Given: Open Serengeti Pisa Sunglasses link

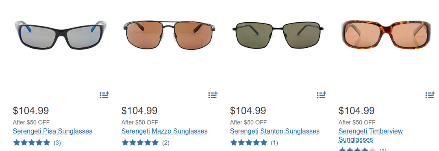Looking at the screenshot, I should coord(52,131).
